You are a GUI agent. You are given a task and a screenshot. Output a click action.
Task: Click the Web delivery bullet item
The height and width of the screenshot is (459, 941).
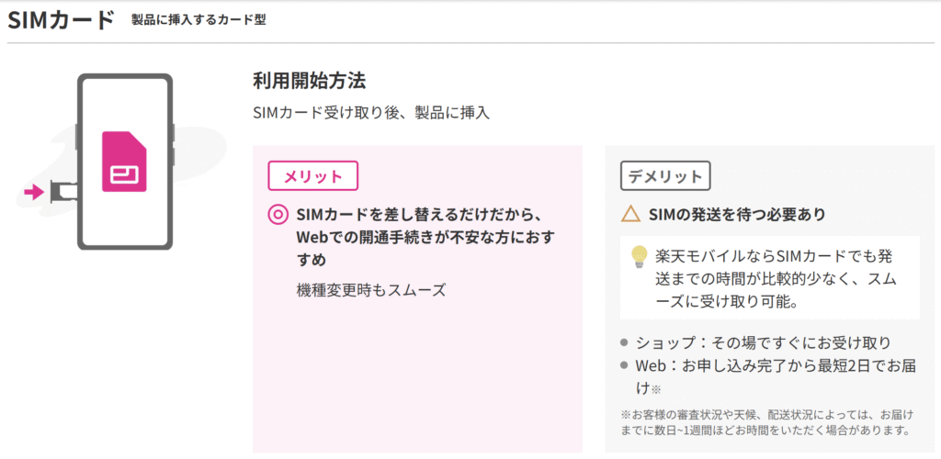coord(769,377)
